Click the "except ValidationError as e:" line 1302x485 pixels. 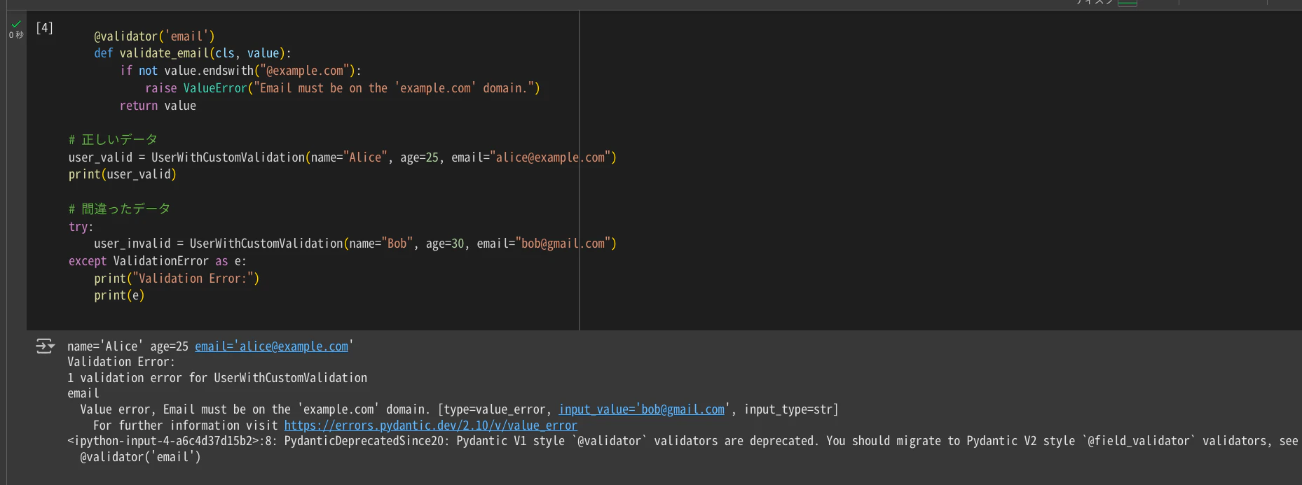pyautogui.click(x=158, y=261)
